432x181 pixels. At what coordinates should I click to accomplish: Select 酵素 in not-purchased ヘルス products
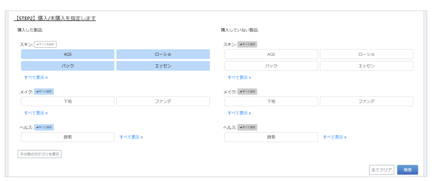(271, 137)
